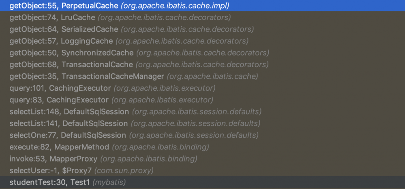Open selectList:148 DefaultSqlSession frame

point(69,112)
